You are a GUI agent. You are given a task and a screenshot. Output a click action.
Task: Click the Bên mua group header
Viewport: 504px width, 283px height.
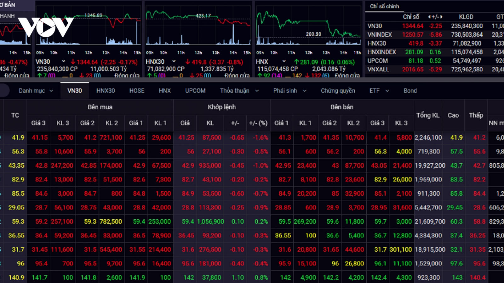[x=100, y=107]
